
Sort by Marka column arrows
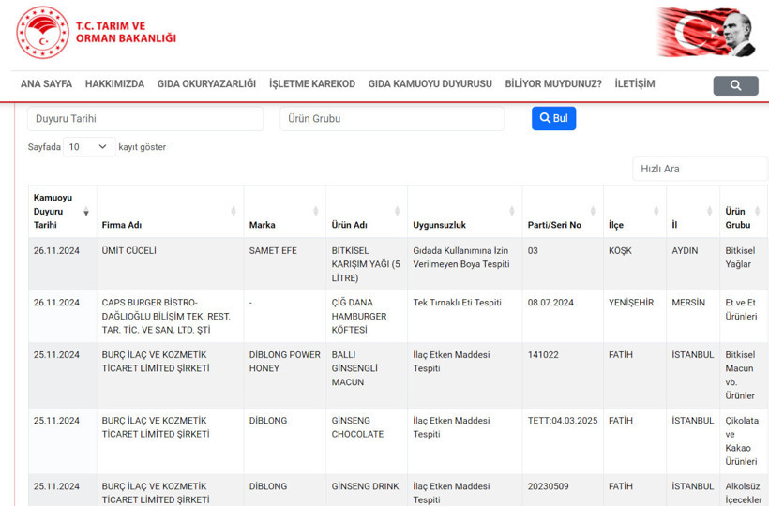click(x=316, y=211)
